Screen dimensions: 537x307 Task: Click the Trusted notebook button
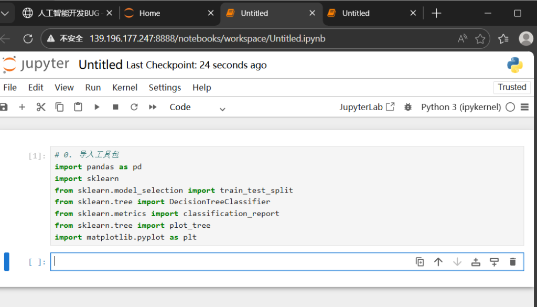[x=512, y=87]
